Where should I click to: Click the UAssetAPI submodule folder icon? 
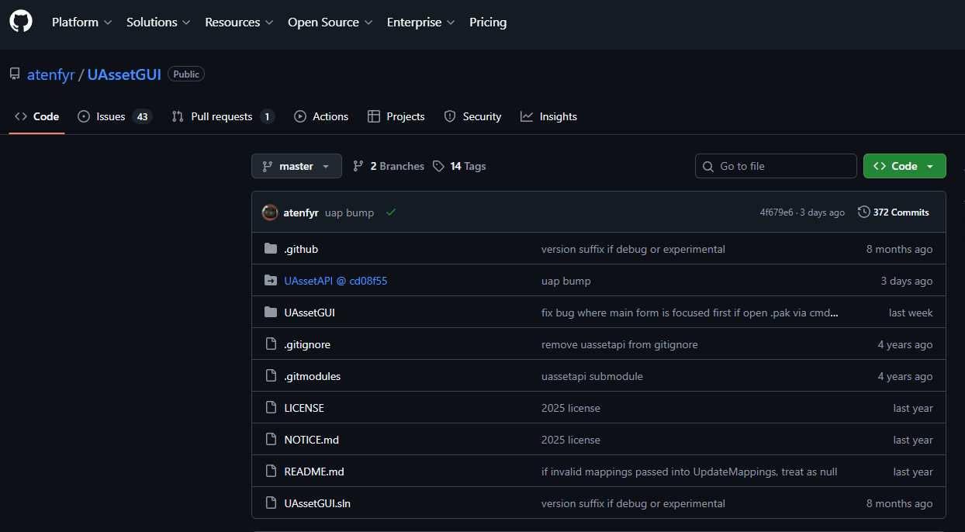tap(271, 281)
